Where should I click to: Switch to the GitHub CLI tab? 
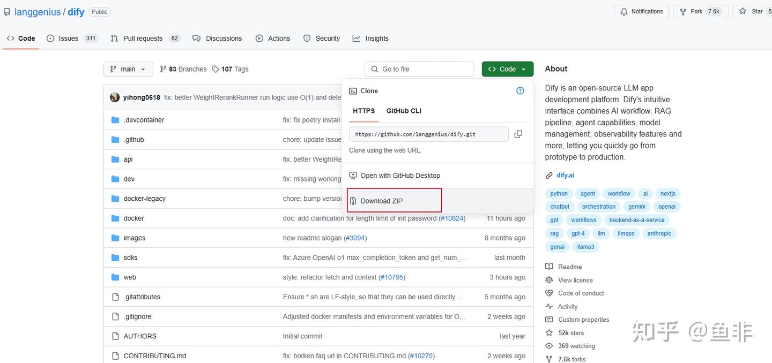(x=404, y=111)
